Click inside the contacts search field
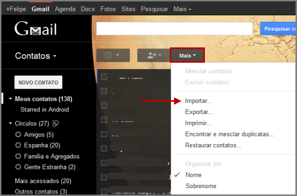The image size is (297, 196). 174,29
